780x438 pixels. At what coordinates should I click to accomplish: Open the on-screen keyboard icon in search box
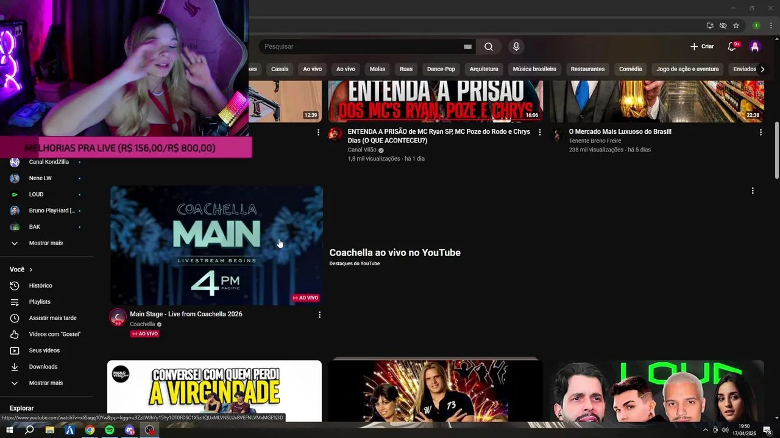coord(467,47)
